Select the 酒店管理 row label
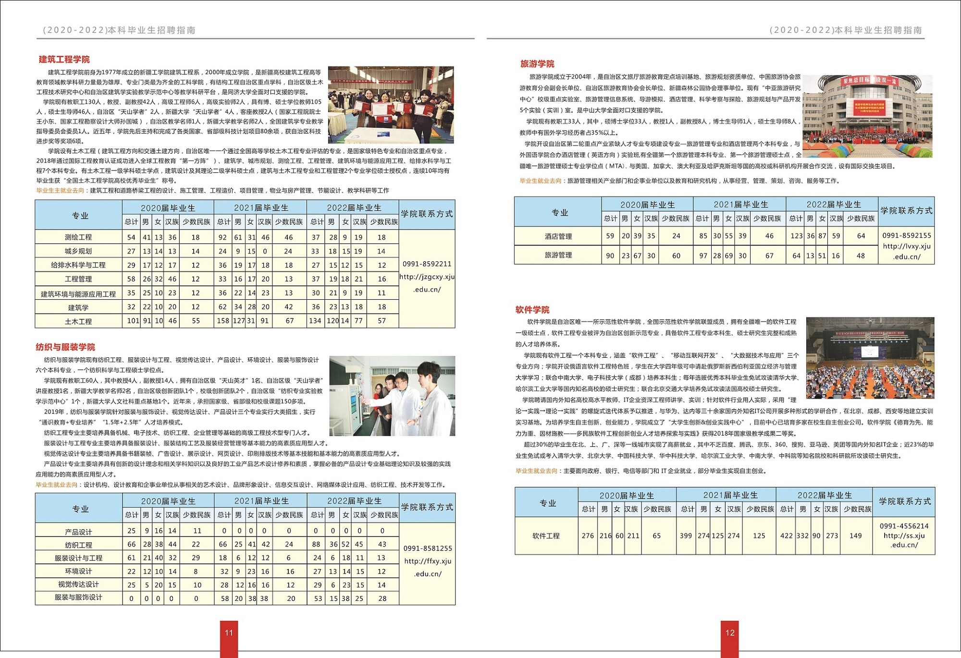 coord(558,236)
